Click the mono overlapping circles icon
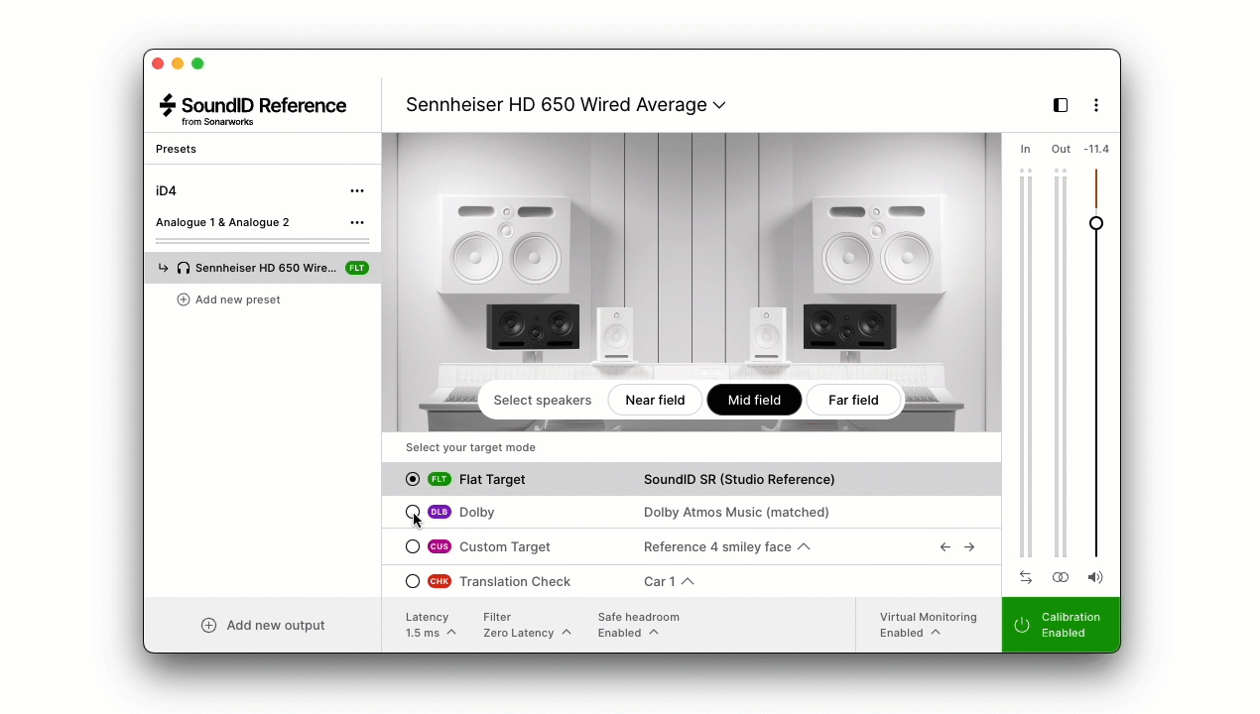The image size is (1260, 714). [x=1061, y=577]
